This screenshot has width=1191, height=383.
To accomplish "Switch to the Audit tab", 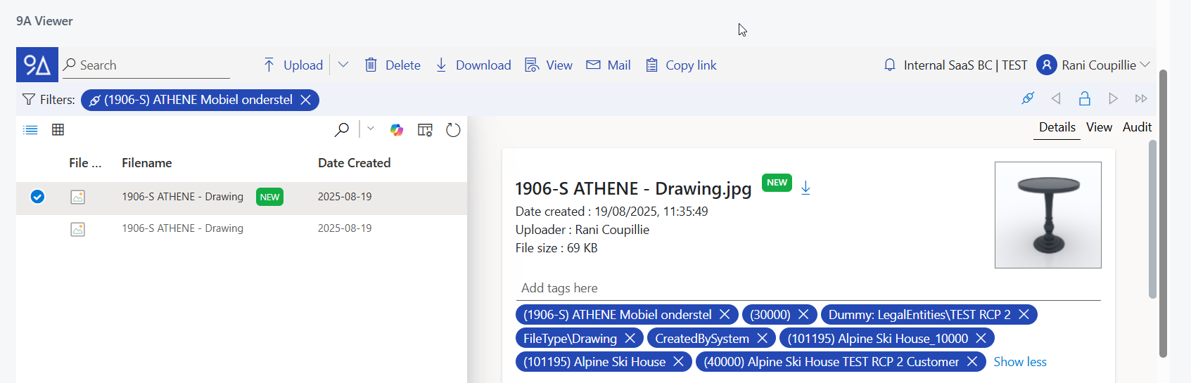I will pos(1137,127).
